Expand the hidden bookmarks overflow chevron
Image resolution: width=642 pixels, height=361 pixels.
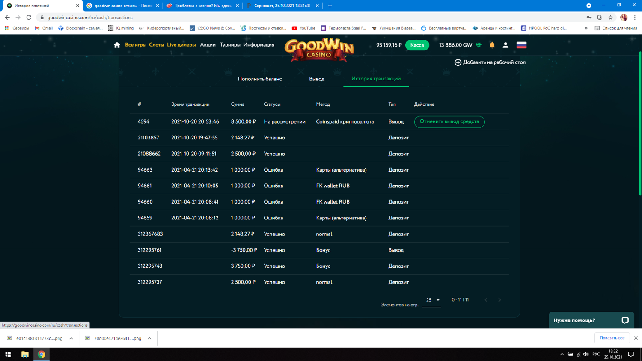point(586,28)
